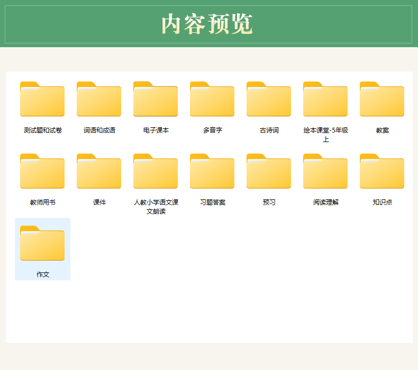418x370 pixels.
Task: Click the 人教小学语文课文朗读 label text
Action: pyautogui.click(x=156, y=207)
